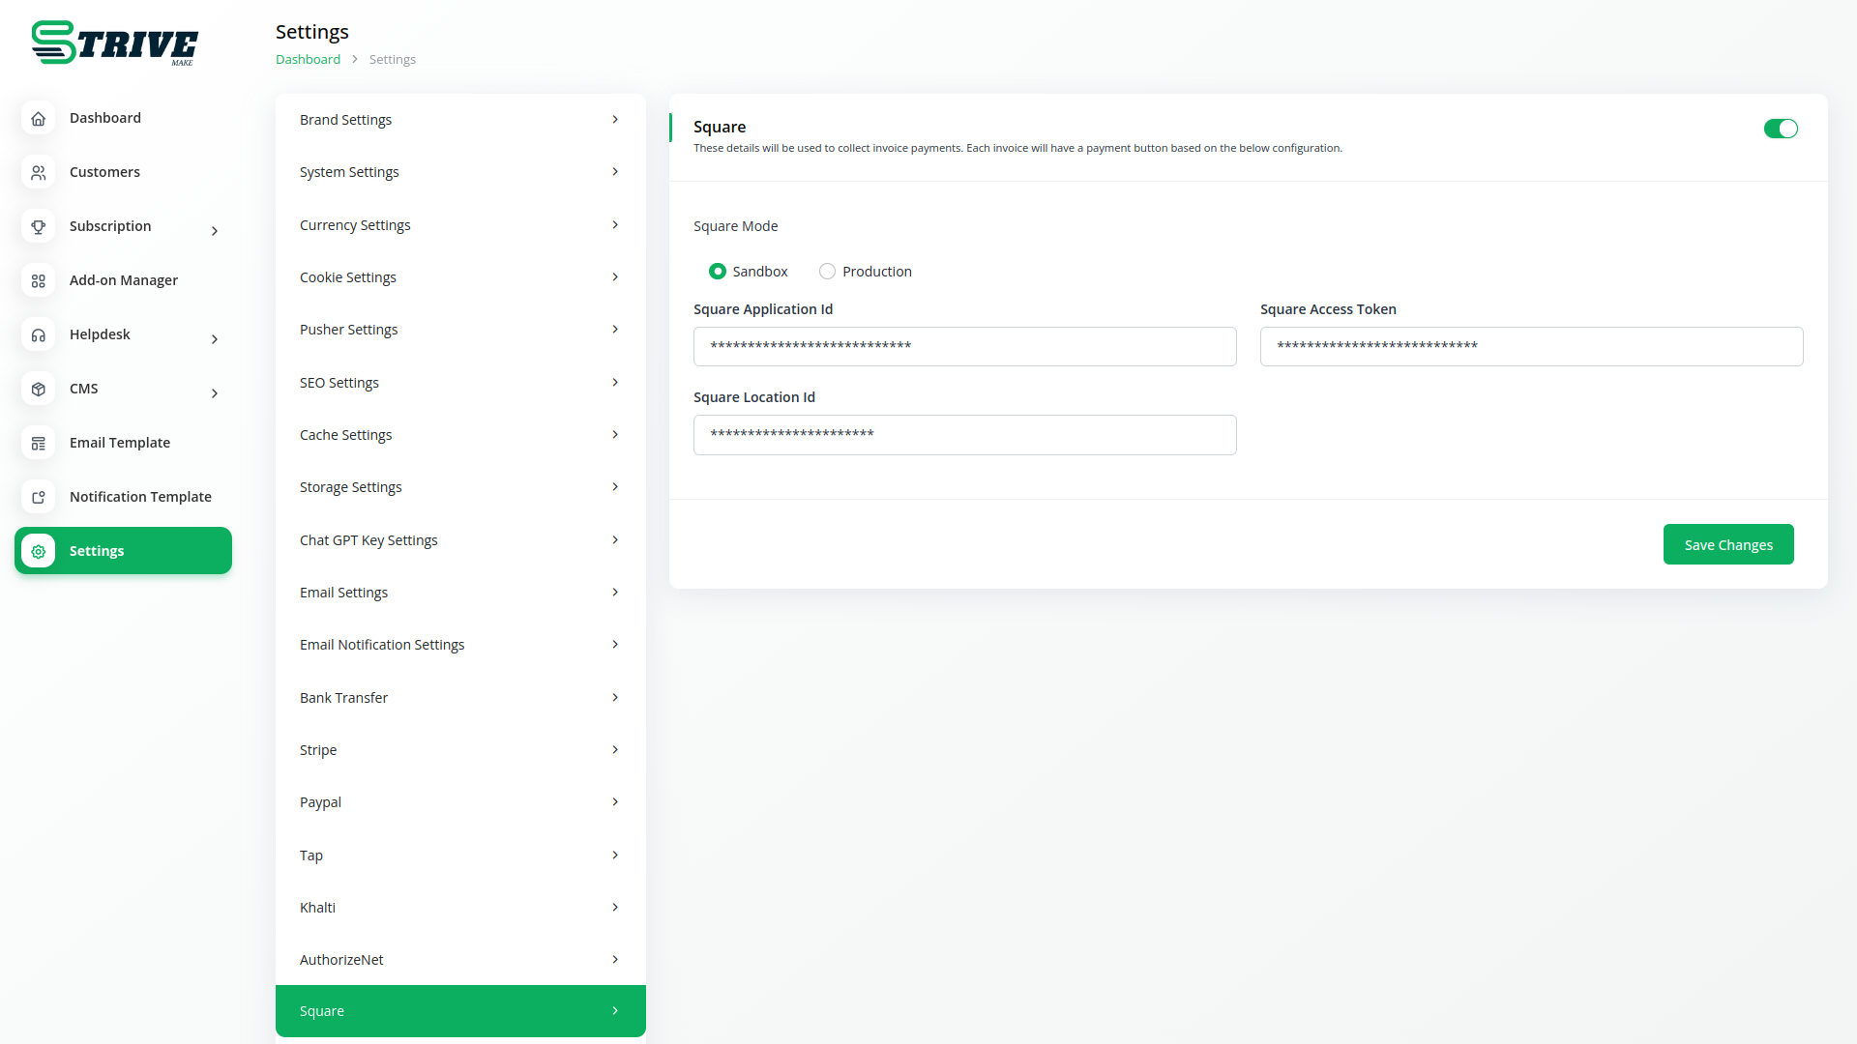The width and height of the screenshot is (1857, 1044).
Task: Expand the Subscription submenu chevron
Action: pos(215,231)
